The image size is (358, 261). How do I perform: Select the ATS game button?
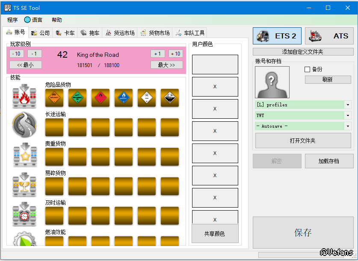(x=329, y=36)
